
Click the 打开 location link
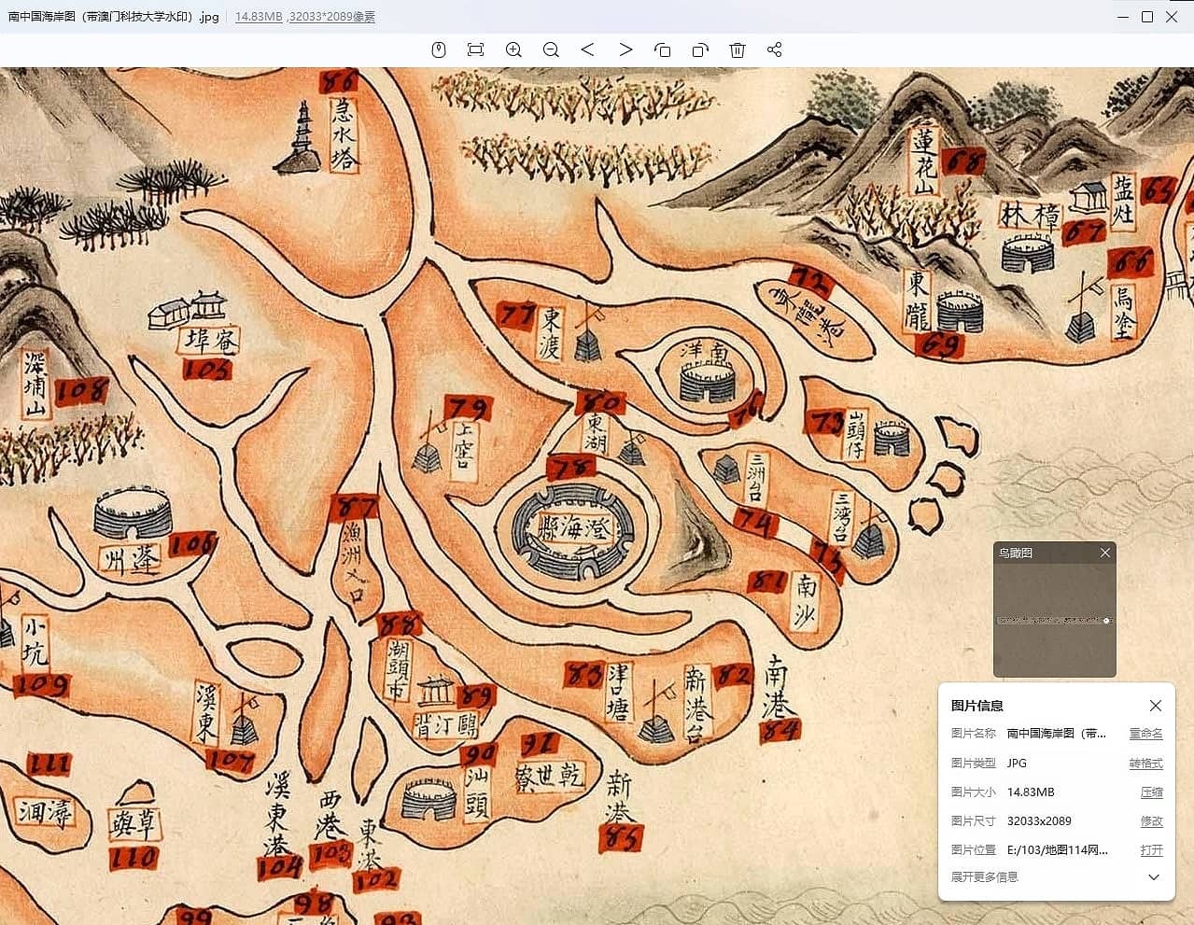coord(1152,850)
